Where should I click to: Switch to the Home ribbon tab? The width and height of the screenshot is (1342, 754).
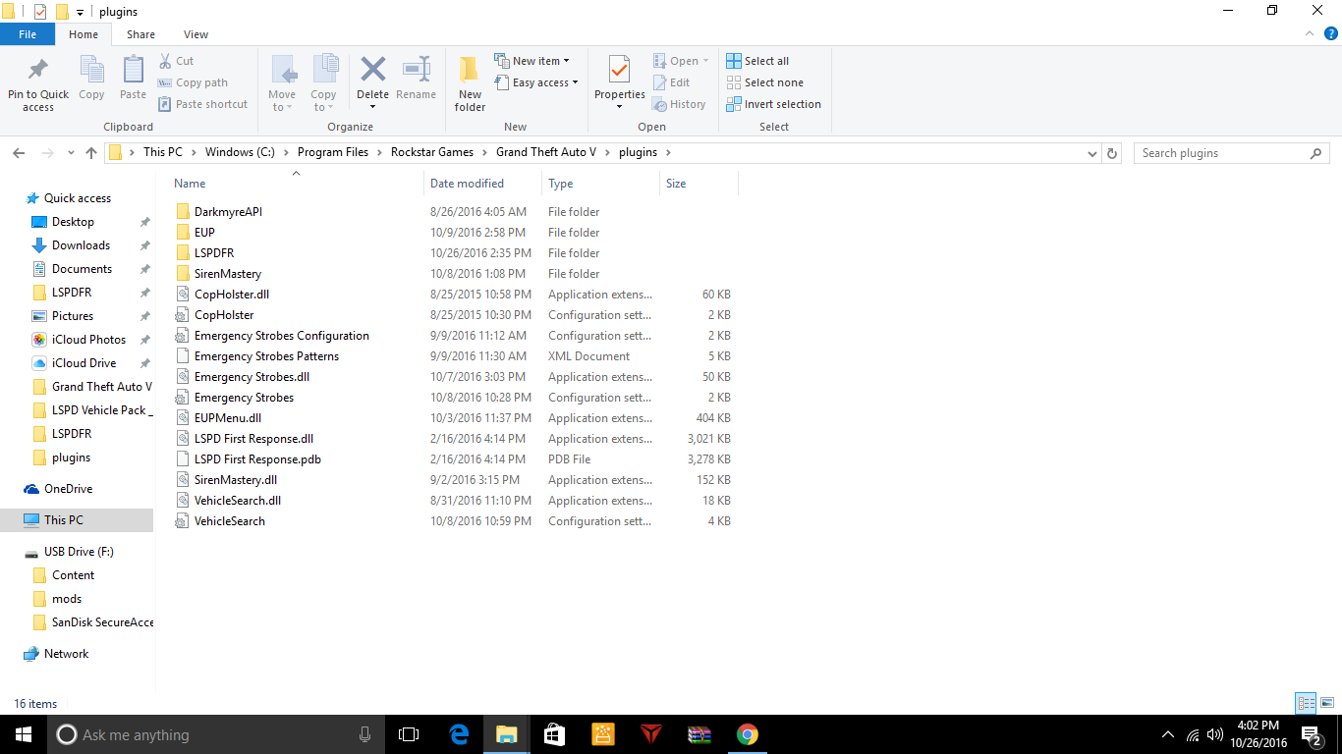[x=84, y=34]
